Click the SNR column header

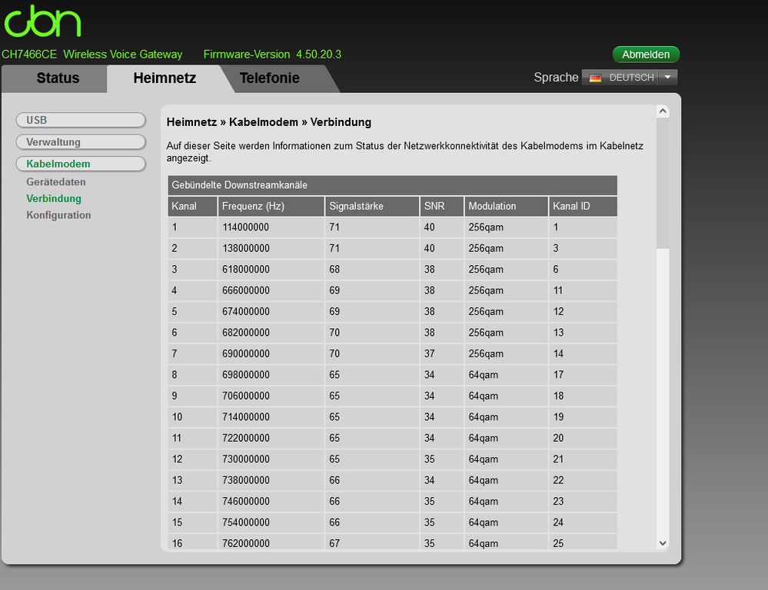pos(442,206)
